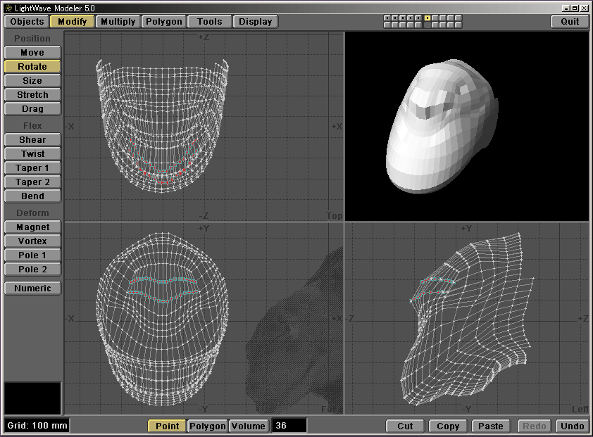Open the Numeric input panel
Screen dimensions: 593x437
tap(32, 289)
